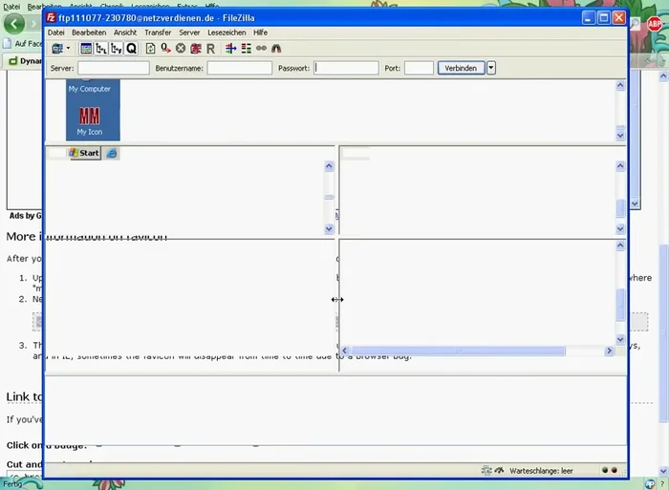Click the remote file list vertical scrollbar thumb
The width and height of the screenshot is (669, 490).
tap(620, 305)
